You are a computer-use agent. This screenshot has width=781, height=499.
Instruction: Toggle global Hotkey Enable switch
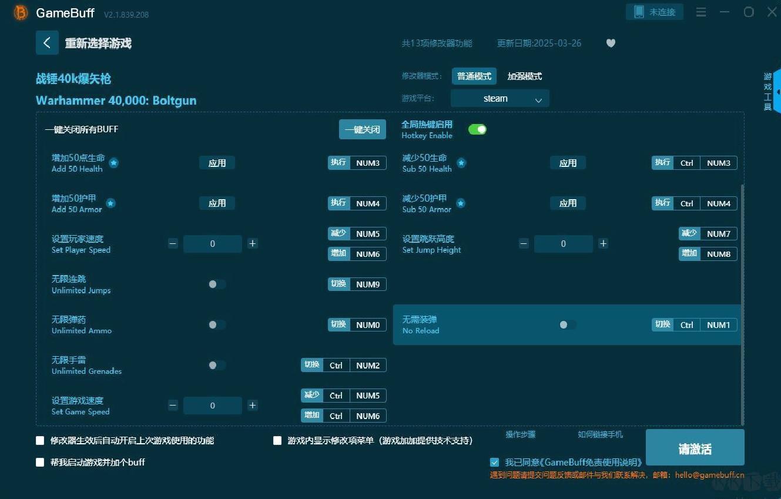(x=477, y=129)
